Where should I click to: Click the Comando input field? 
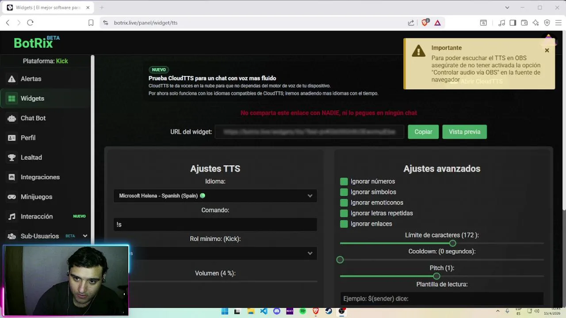point(215,224)
